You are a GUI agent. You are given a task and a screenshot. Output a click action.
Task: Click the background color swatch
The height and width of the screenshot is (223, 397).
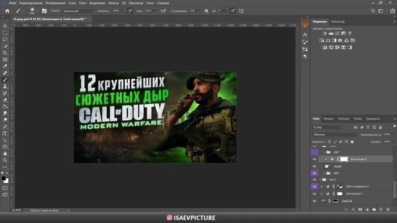(x=6, y=181)
